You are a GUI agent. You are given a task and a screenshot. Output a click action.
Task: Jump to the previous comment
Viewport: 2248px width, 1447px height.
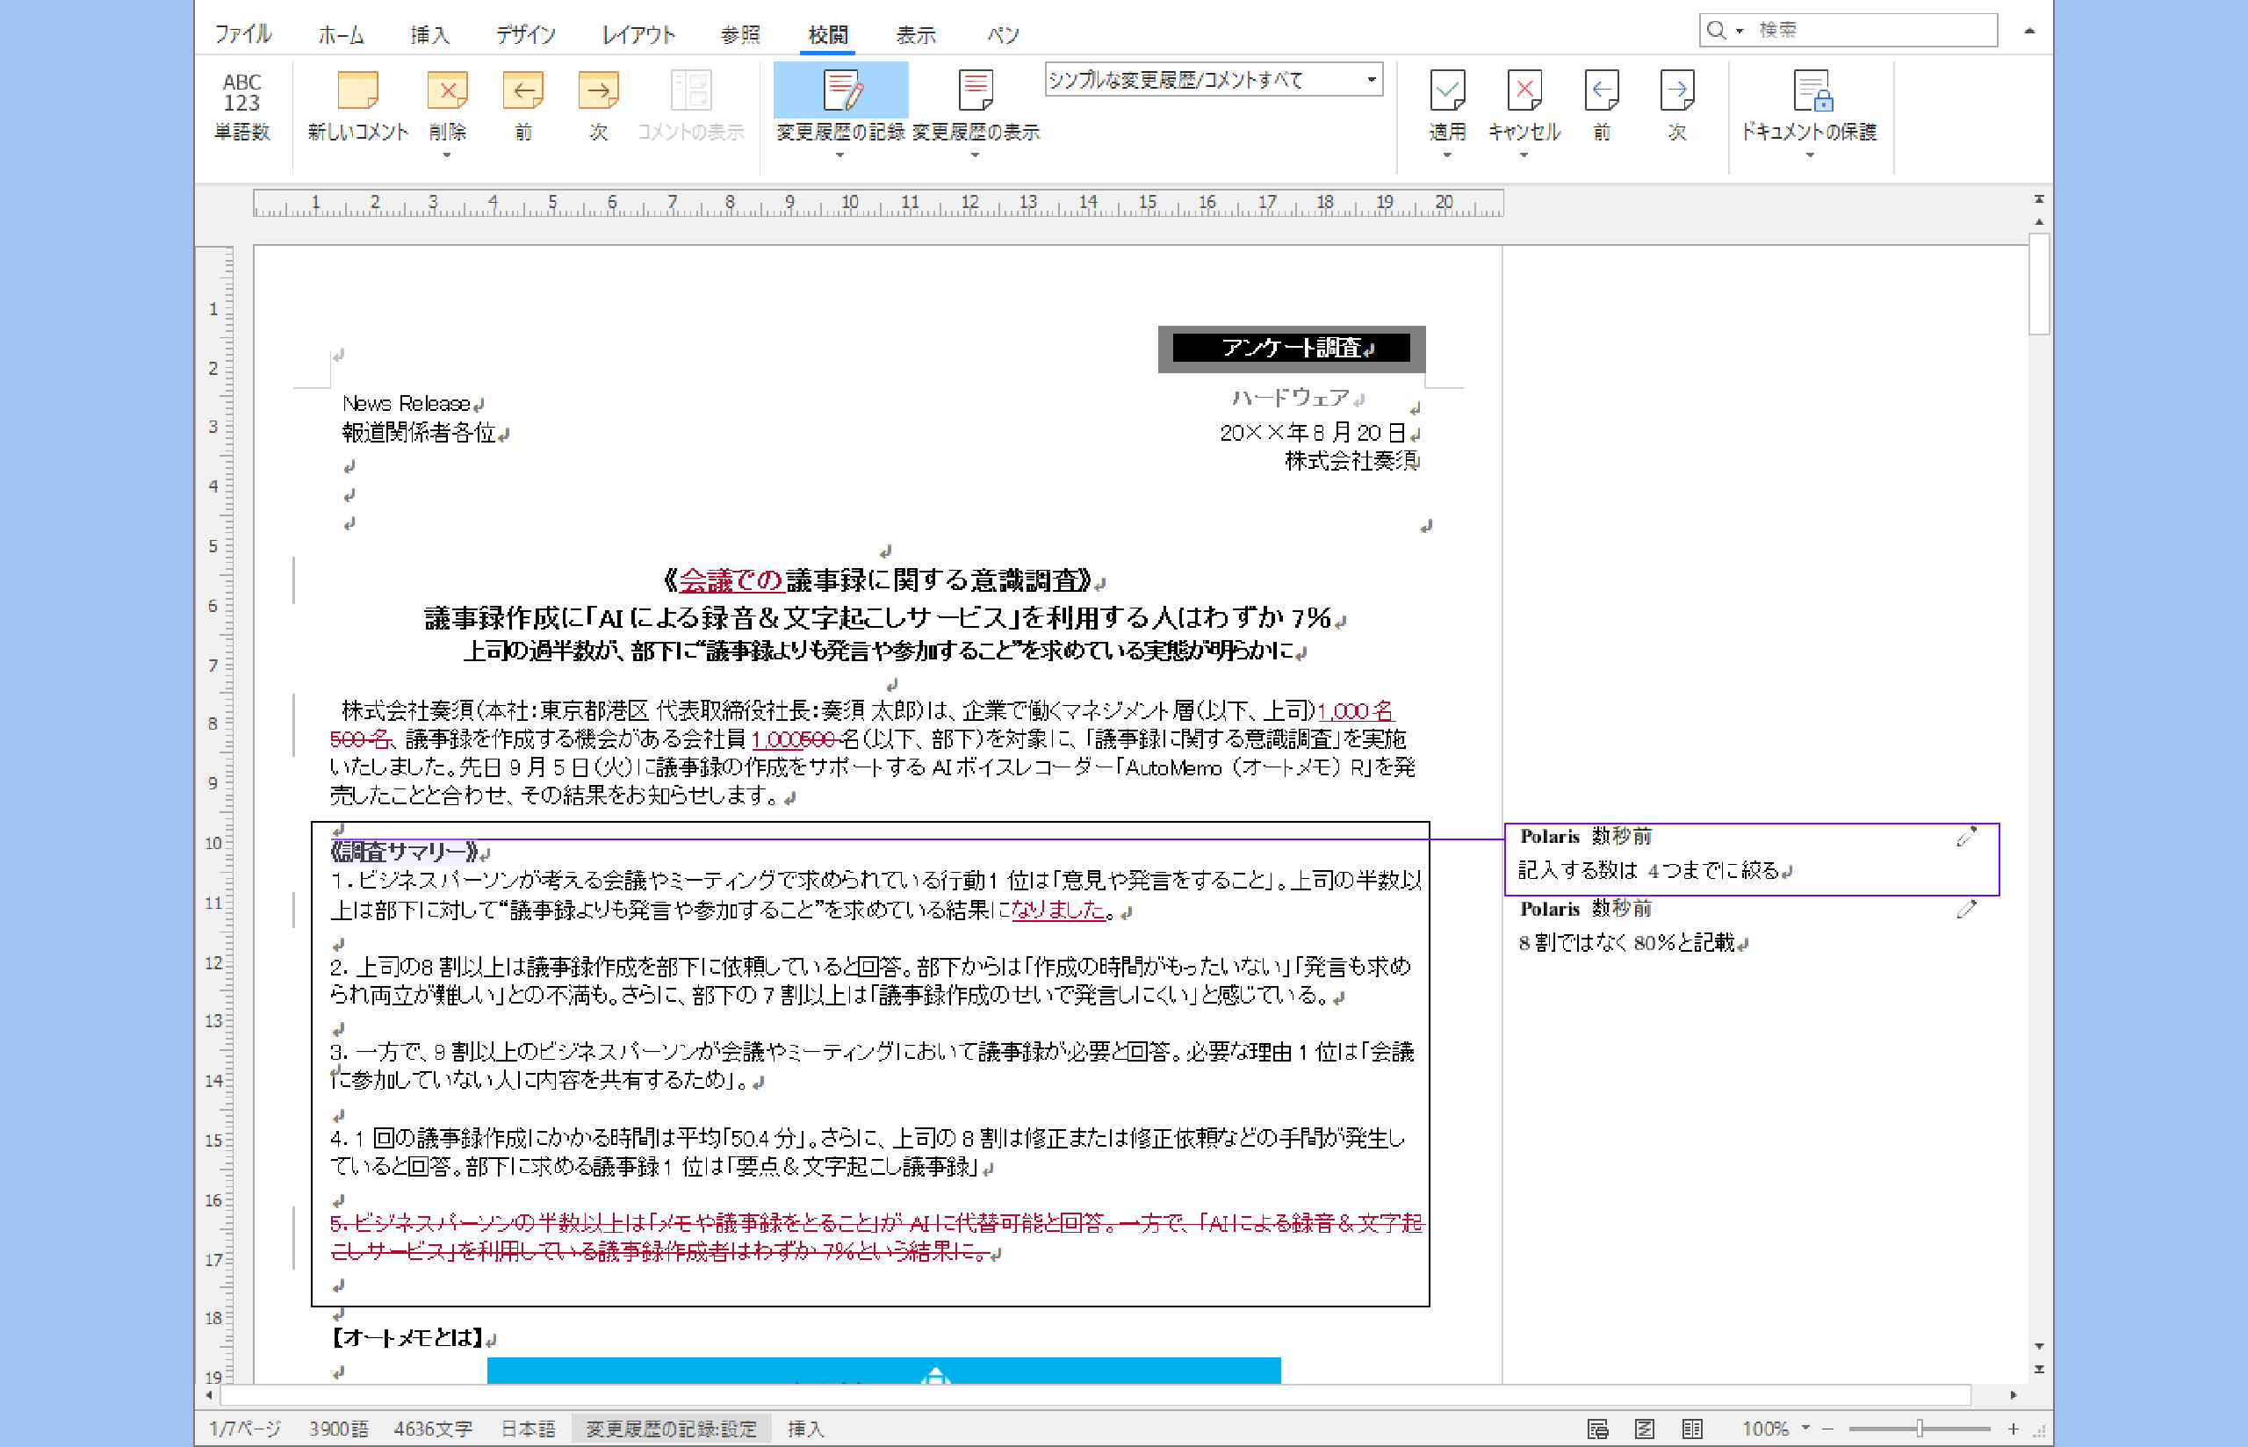click(x=523, y=106)
